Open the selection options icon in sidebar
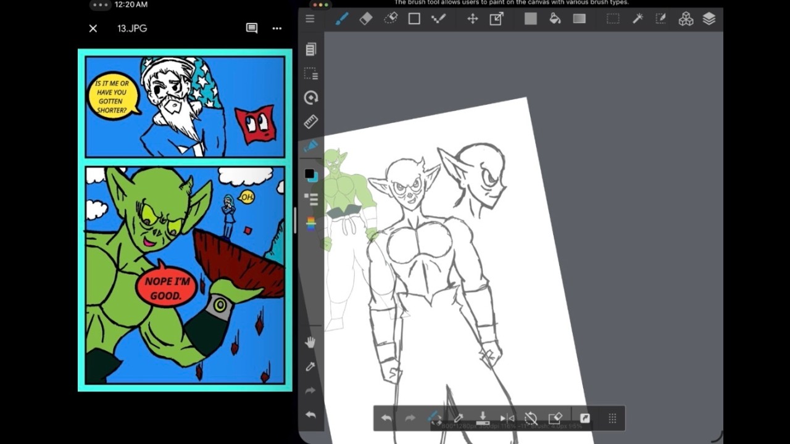790x444 pixels. 311,73
